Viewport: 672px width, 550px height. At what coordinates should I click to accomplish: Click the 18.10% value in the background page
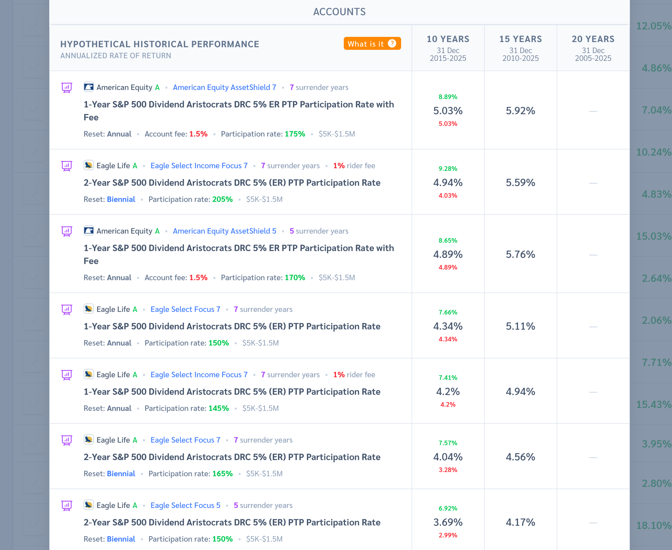654,525
